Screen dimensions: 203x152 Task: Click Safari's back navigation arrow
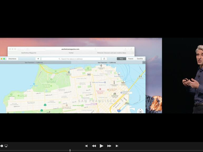click(x=19, y=49)
